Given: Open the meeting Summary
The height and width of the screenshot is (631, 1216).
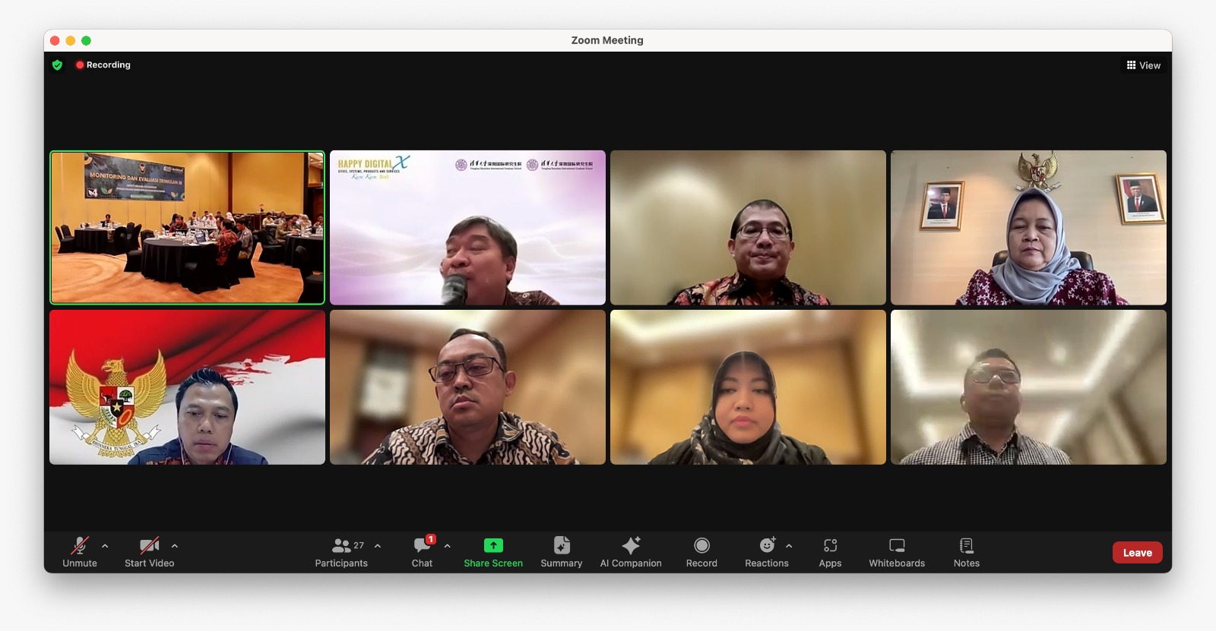Looking at the screenshot, I should pyautogui.click(x=561, y=552).
